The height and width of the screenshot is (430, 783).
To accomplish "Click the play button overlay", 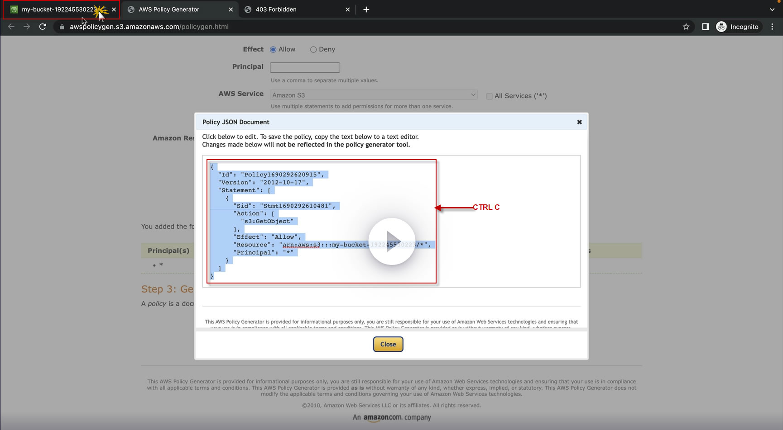I will (392, 241).
